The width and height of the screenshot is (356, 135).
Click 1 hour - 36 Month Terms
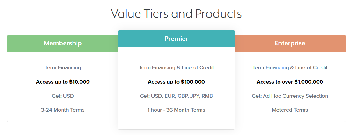pyautogui.click(x=176, y=110)
